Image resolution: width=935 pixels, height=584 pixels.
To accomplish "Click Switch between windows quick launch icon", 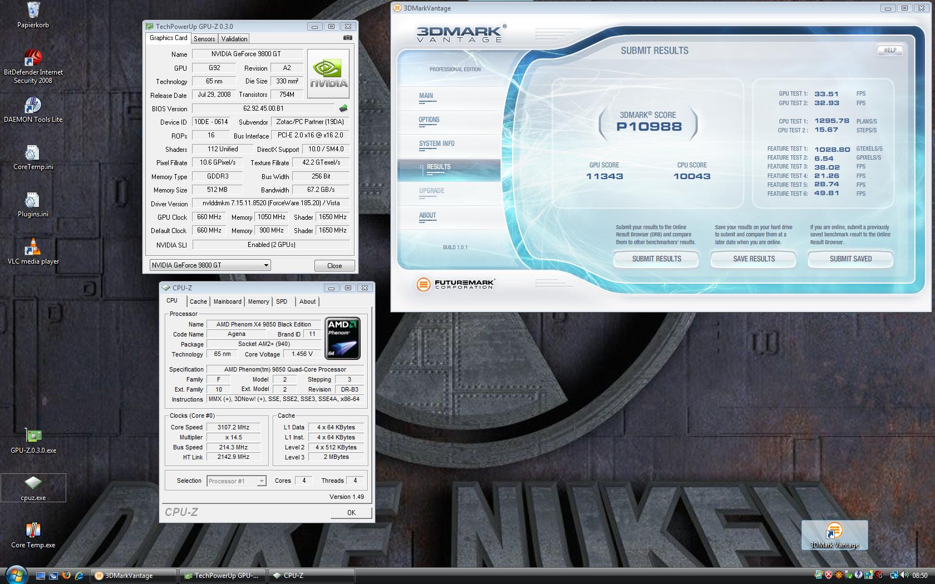I will pos(53,576).
